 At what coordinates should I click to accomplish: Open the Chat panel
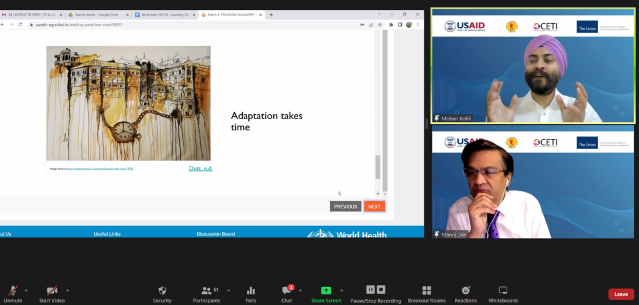click(286, 293)
